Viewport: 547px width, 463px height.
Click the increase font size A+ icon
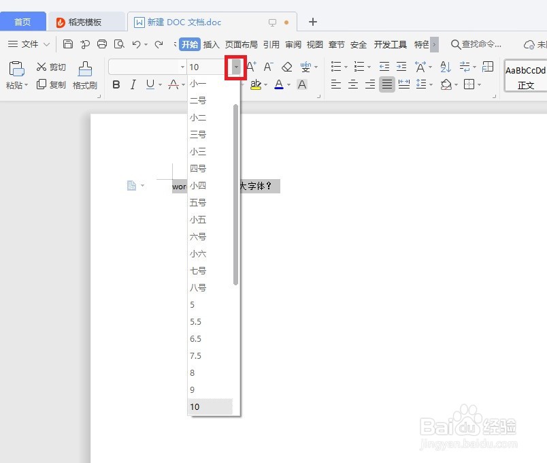[x=250, y=67]
